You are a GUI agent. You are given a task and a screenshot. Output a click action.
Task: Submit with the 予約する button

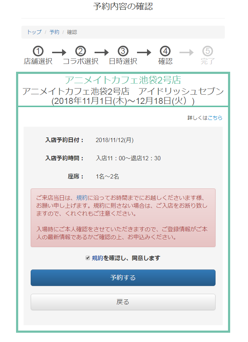coord(123,278)
